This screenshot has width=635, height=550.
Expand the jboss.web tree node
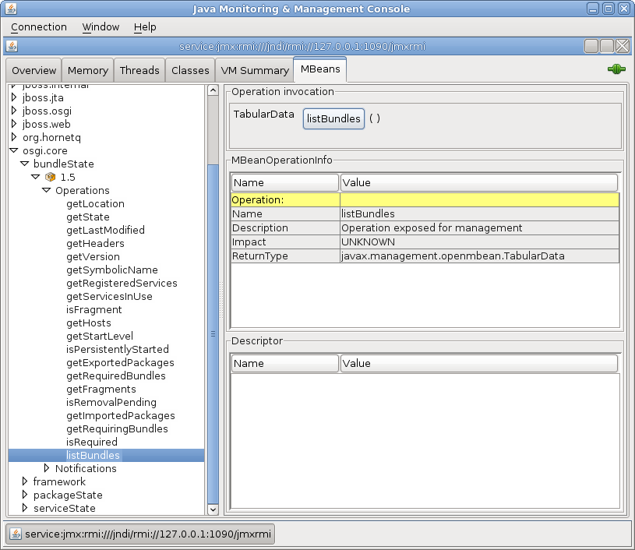(12, 124)
